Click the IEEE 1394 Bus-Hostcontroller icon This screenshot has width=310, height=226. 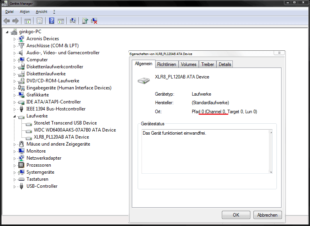pyautogui.click(x=21, y=109)
